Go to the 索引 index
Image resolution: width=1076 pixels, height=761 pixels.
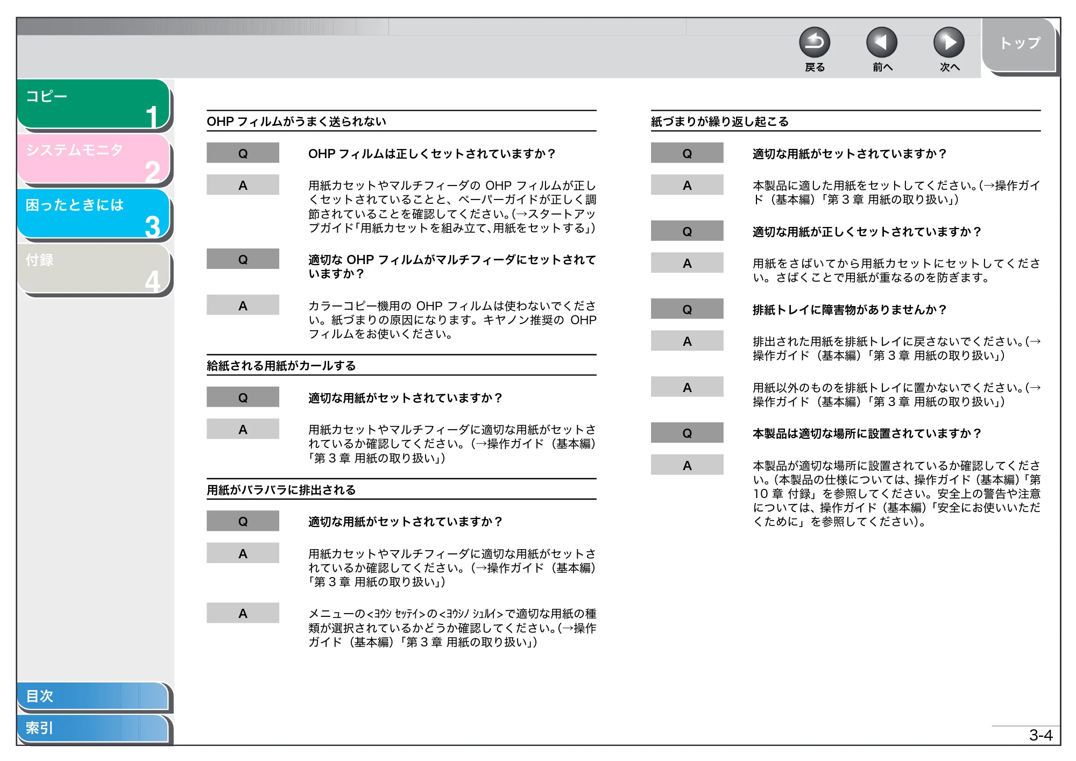point(93,728)
